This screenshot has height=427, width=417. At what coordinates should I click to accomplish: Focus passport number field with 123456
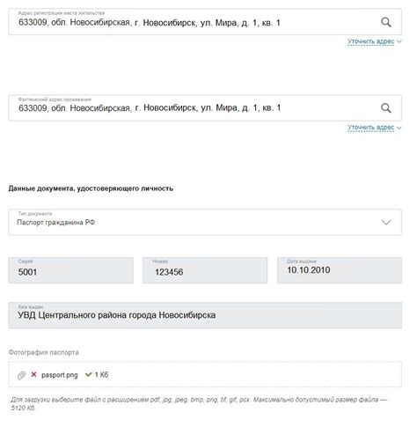click(205, 270)
